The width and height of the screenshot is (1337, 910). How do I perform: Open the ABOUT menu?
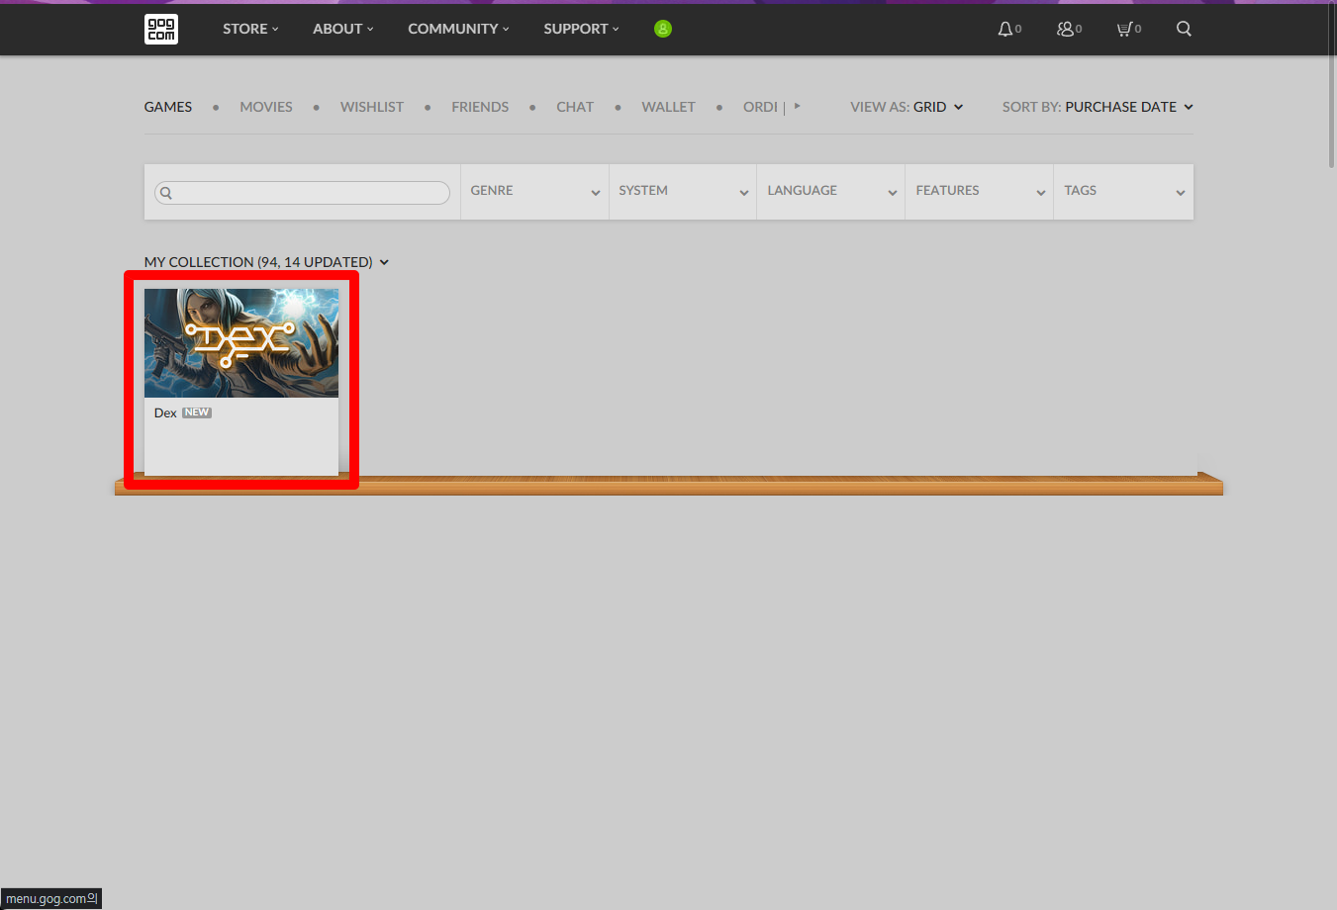pyautogui.click(x=343, y=29)
